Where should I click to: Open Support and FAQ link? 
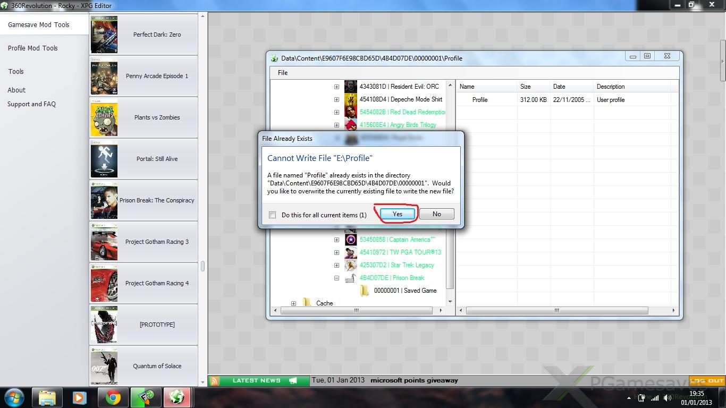[x=31, y=104]
